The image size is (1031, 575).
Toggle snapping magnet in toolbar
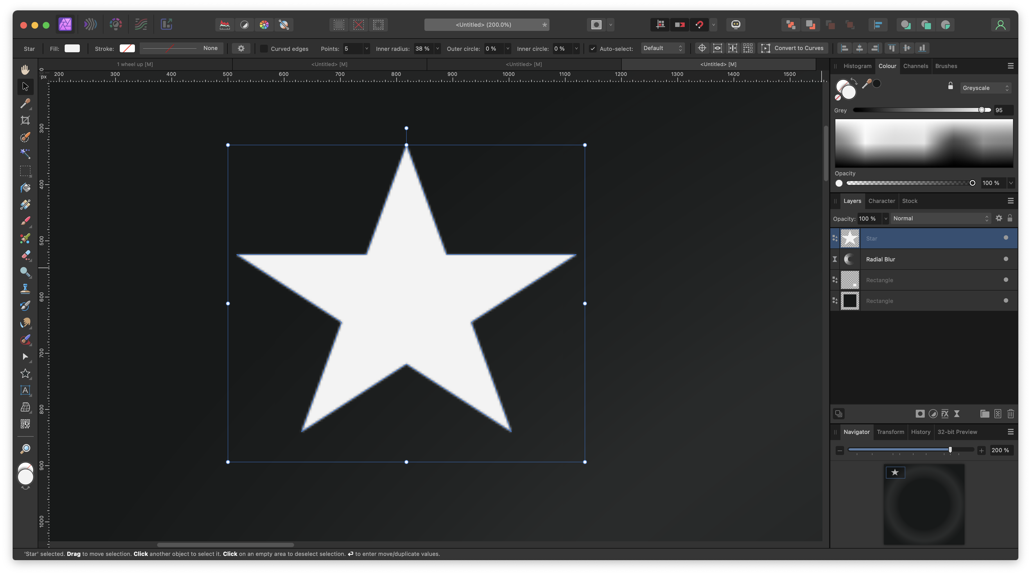(x=699, y=25)
